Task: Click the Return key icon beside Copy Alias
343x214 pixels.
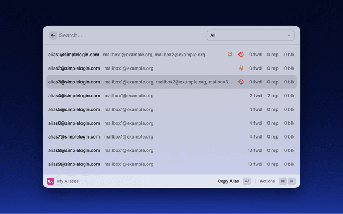Action: 247,181
